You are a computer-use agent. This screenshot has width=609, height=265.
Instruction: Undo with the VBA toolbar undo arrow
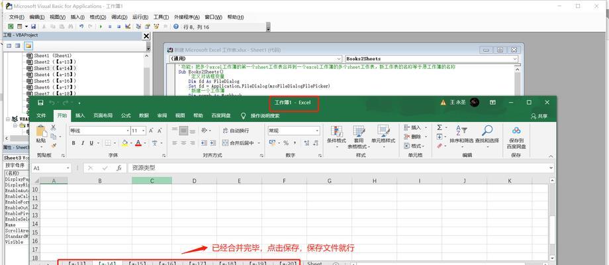81,26
